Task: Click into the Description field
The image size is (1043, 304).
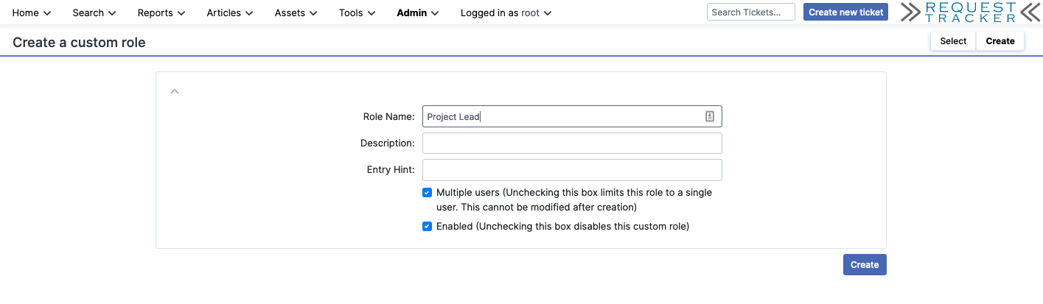Action: [x=572, y=144]
